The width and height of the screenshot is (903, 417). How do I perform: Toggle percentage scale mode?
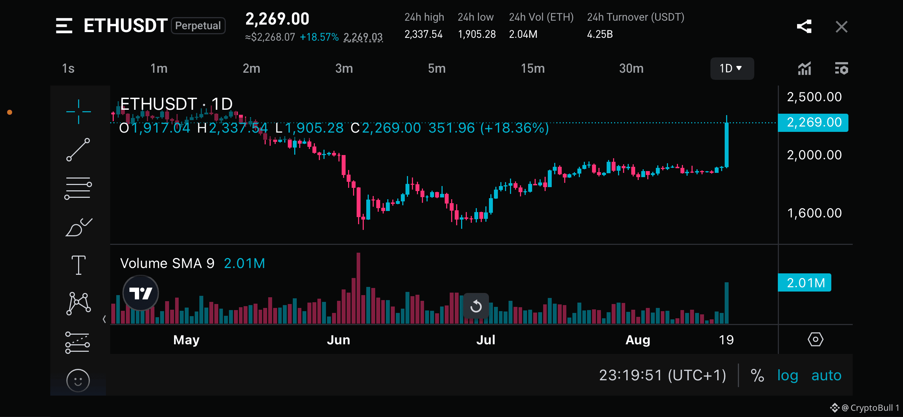[x=757, y=375]
